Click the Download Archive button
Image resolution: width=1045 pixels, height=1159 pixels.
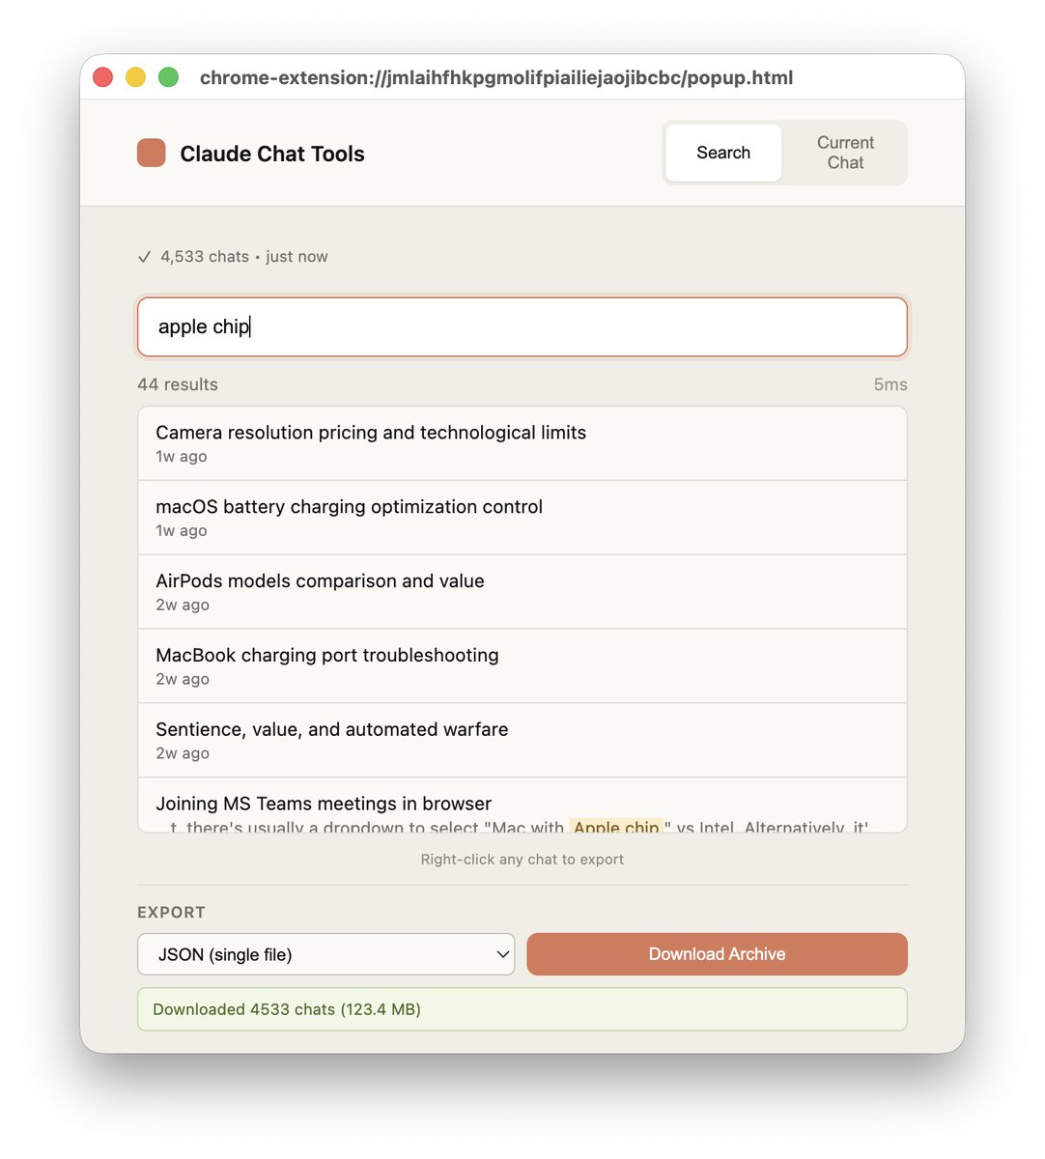(x=717, y=954)
